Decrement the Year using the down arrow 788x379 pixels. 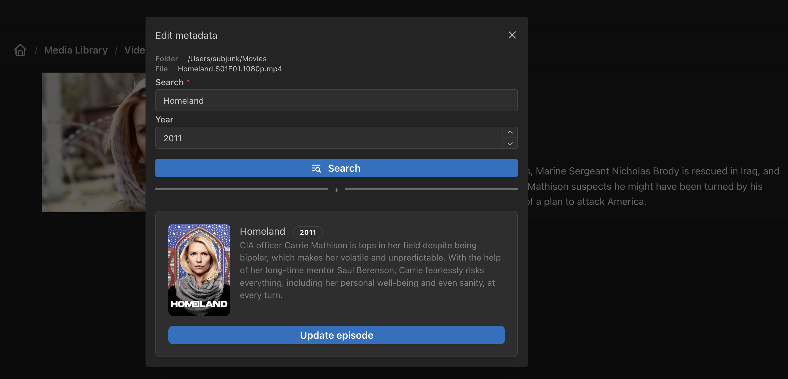point(510,143)
